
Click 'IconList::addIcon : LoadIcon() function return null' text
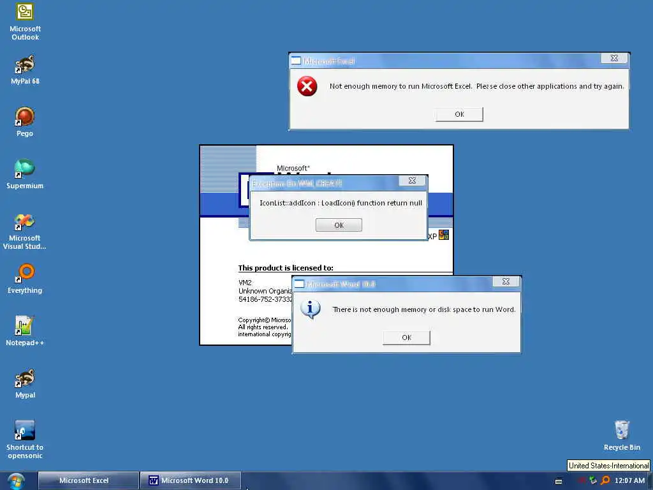click(x=341, y=203)
